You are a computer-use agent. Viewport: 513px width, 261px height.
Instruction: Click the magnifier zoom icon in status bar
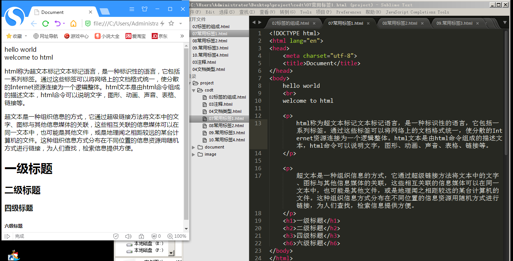(170, 236)
